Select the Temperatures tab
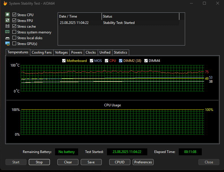 pyautogui.click(x=18, y=52)
